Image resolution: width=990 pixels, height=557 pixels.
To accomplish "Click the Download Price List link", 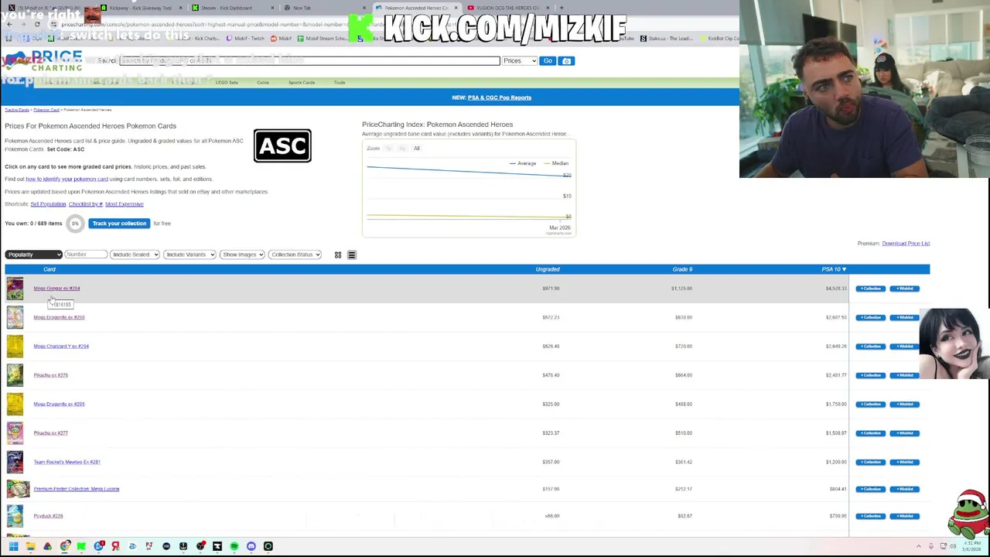I will coord(906,244).
